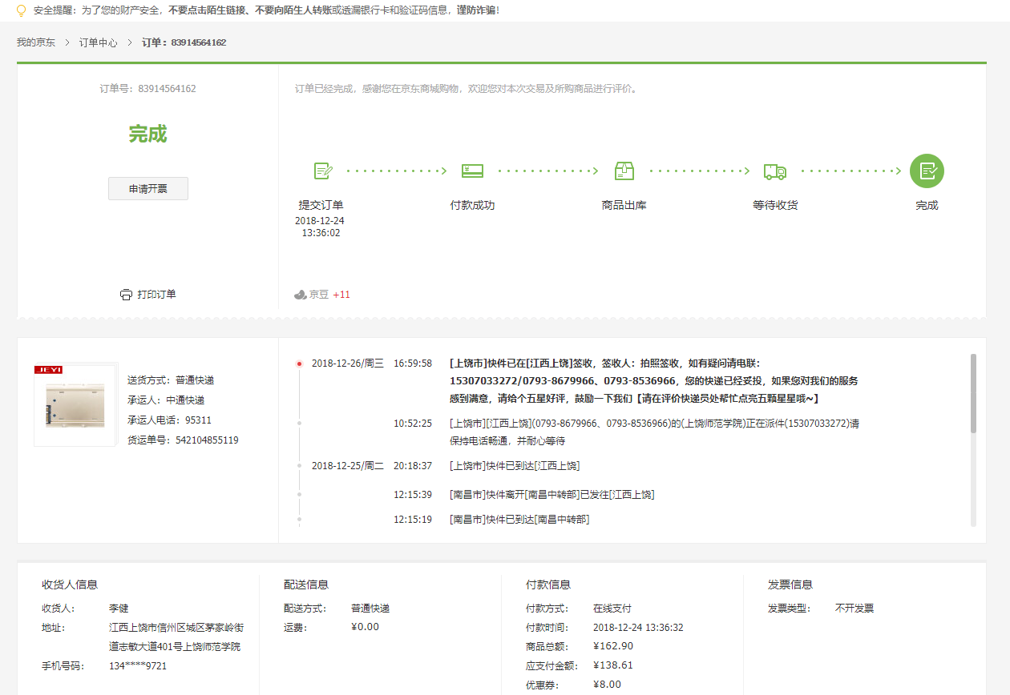Click the waybill number 542104855119
This screenshot has height=695, width=1010.
(207, 440)
